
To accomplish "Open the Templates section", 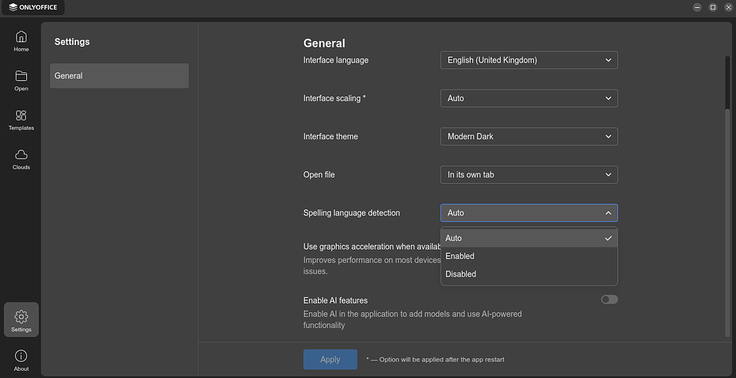I will pyautogui.click(x=21, y=120).
